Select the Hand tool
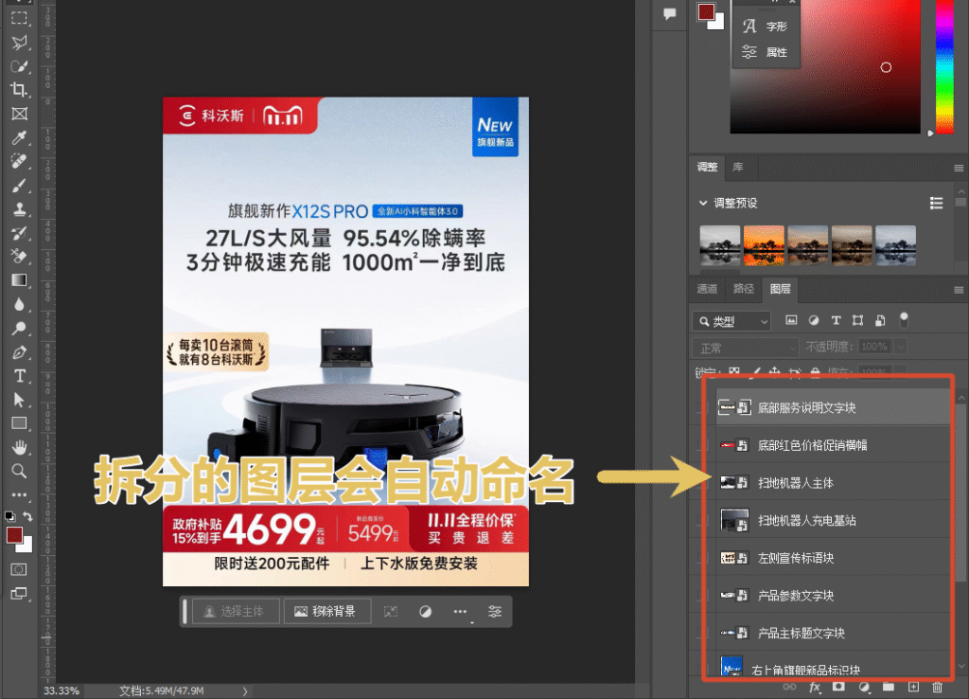The width and height of the screenshot is (969, 699). [x=19, y=447]
